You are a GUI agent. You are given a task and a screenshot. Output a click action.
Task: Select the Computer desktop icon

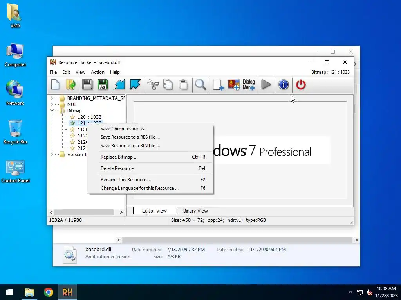click(15, 55)
